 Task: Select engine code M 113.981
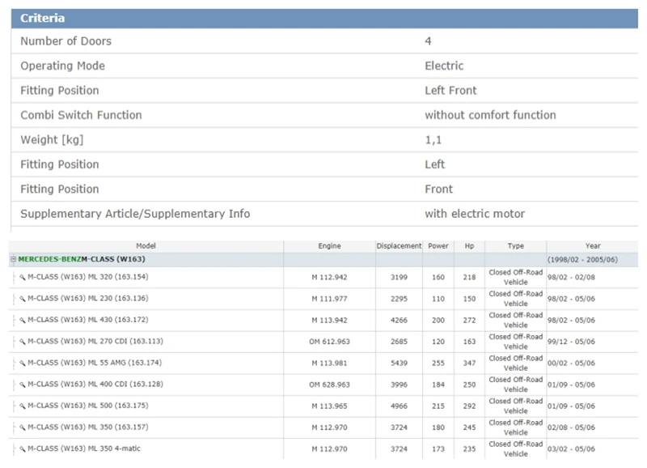(329, 363)
